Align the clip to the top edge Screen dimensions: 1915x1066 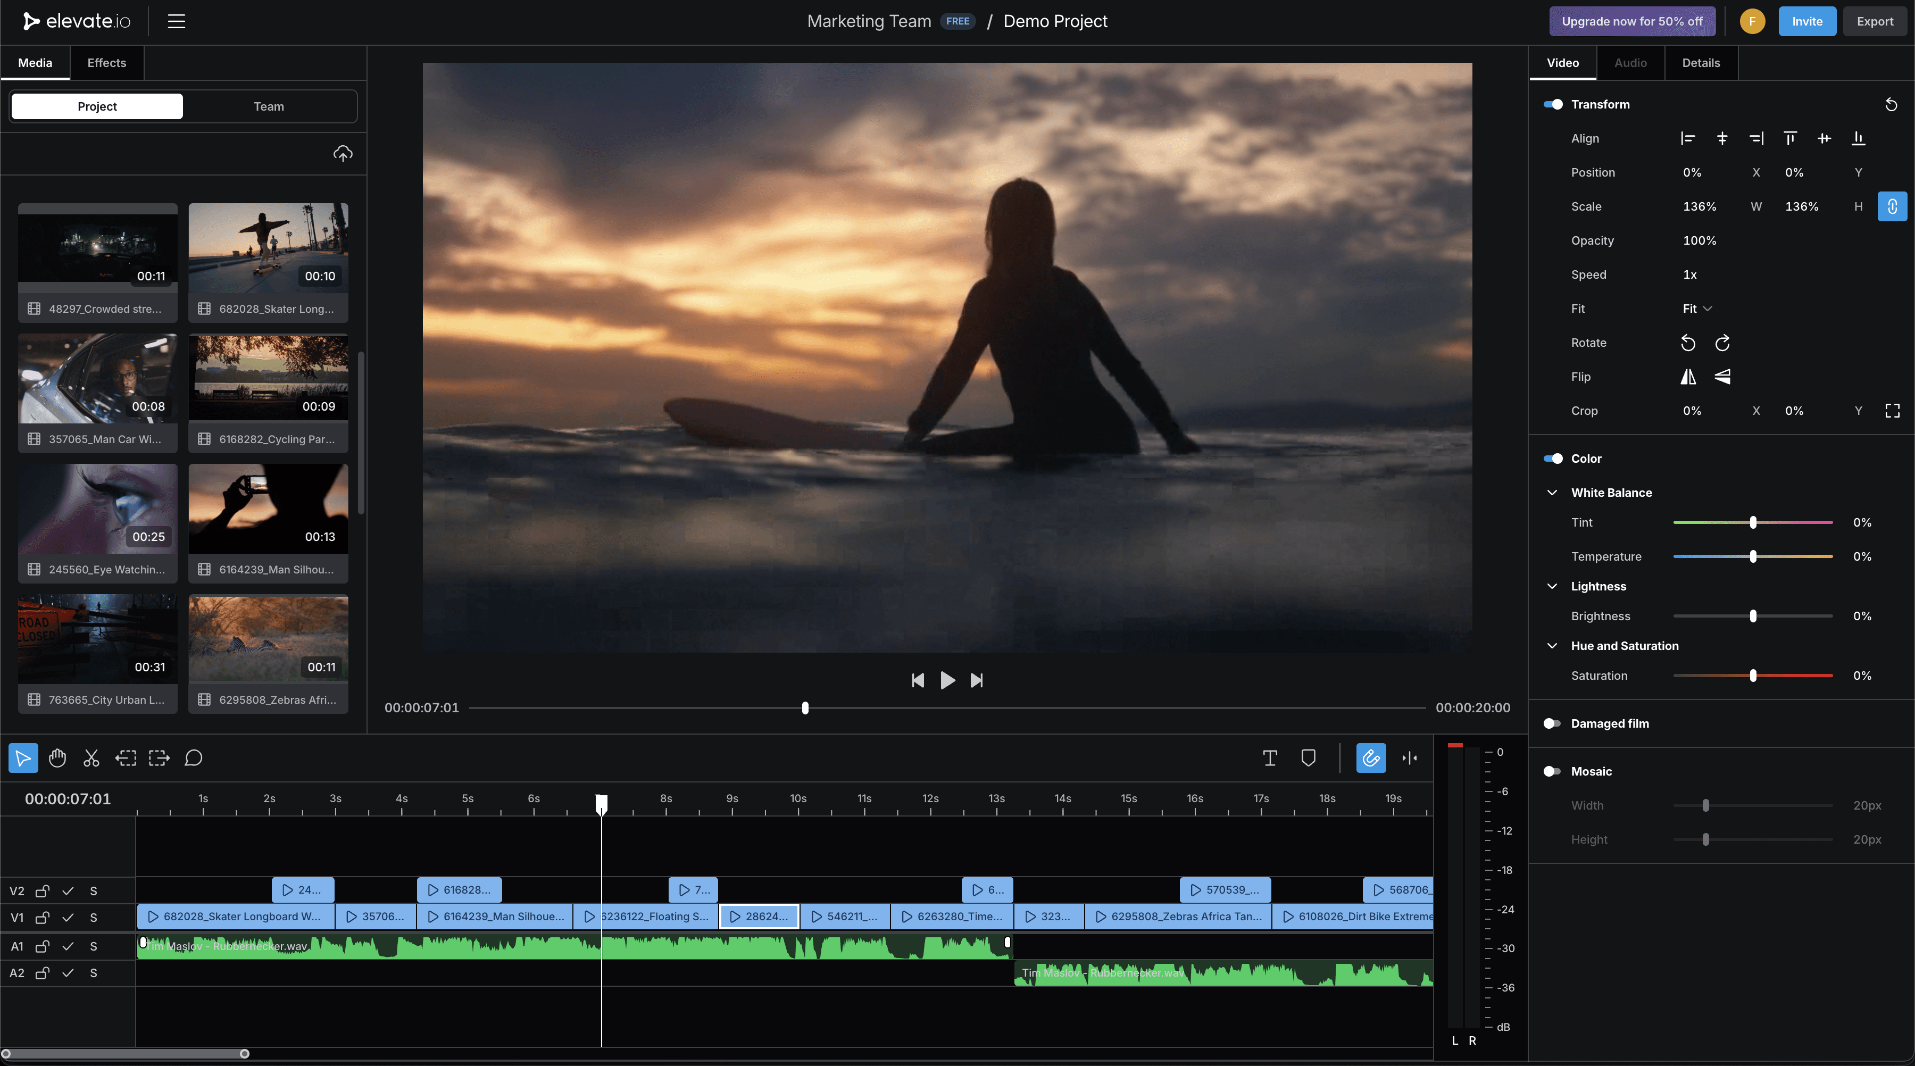click(1790, 138)
